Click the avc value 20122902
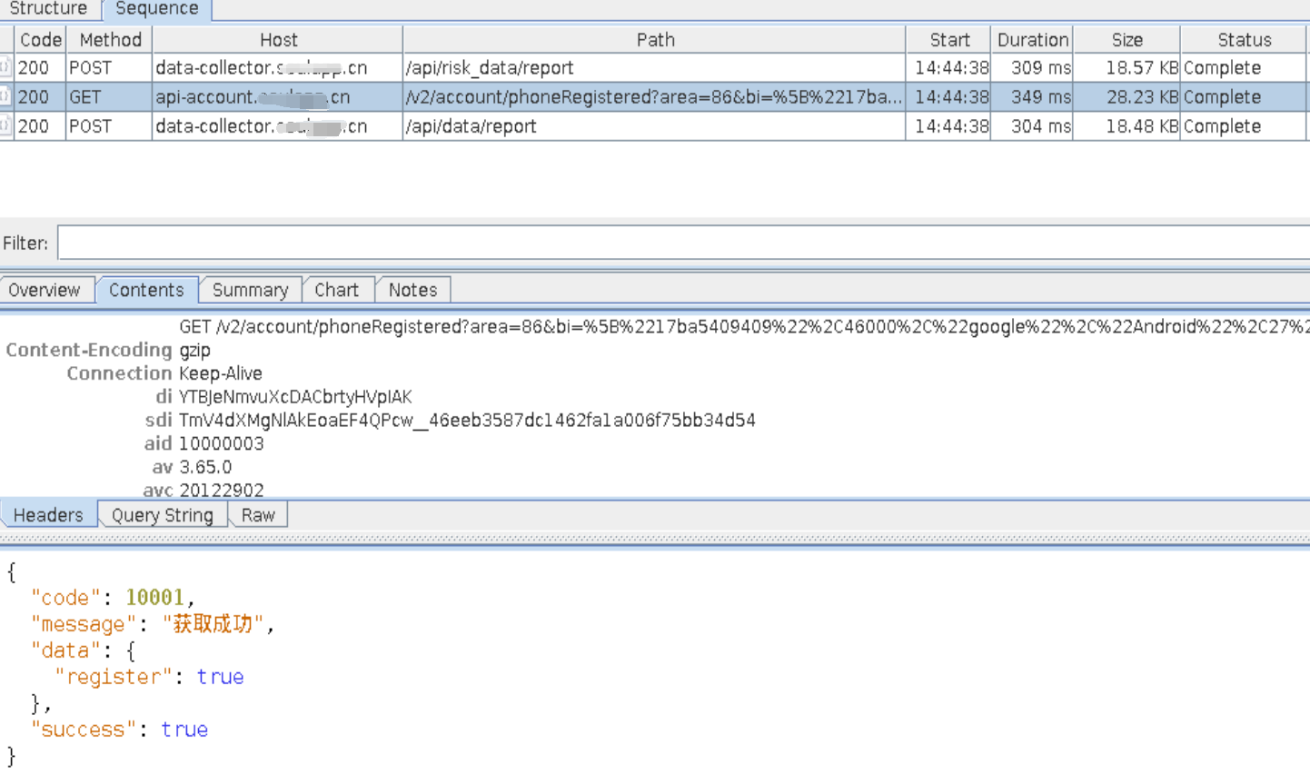Screen dimensions: 1310x784 tap(222, 490)
